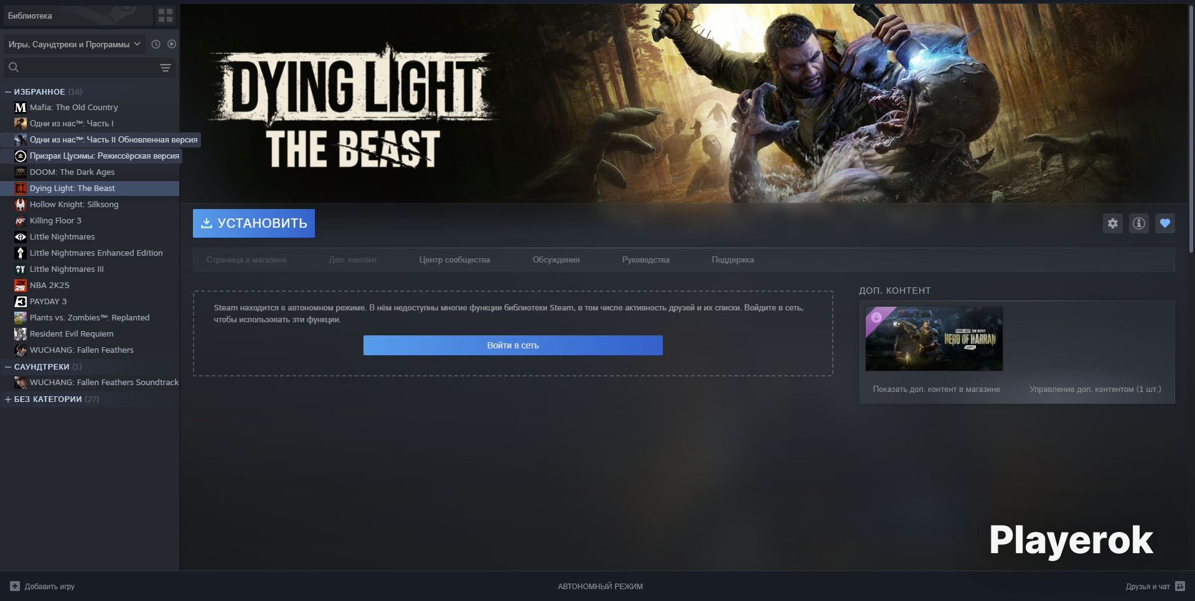Screen dimensions: 1195x601
Task: Click Одни из нас Часть I icon
Action: pyautogui.click(x=21, y=124)
